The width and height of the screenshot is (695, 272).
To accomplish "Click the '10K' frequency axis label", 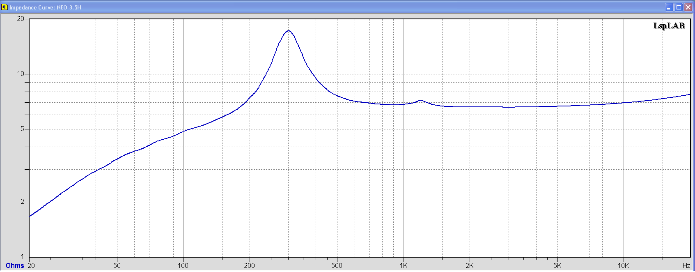I will click(x=623, y=265).
